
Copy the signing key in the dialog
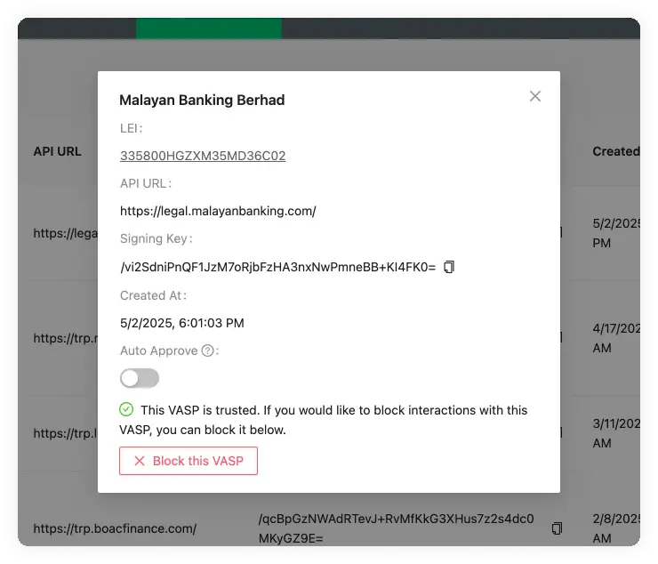coord(449,267)
